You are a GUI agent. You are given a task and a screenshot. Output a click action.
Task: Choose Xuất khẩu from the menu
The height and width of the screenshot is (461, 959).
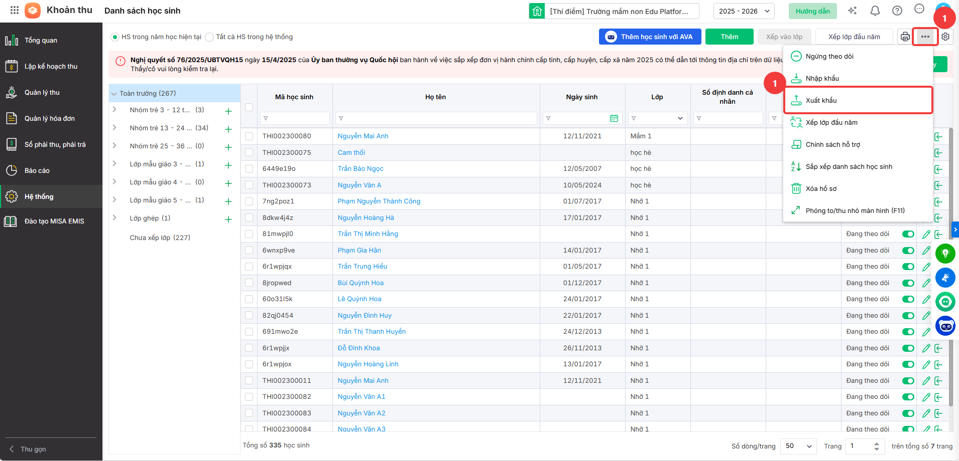(858, 100)
